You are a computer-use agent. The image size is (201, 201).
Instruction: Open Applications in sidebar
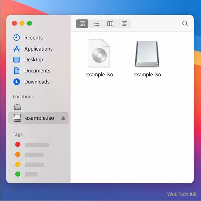[x=33, y=49]
